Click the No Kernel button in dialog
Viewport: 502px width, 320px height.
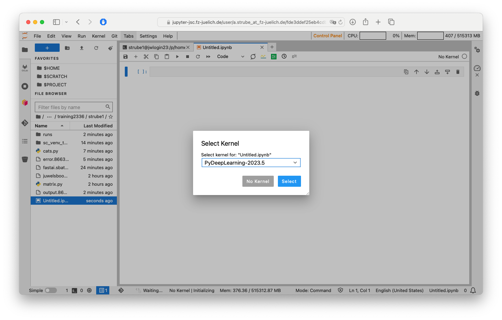(258, 181)
